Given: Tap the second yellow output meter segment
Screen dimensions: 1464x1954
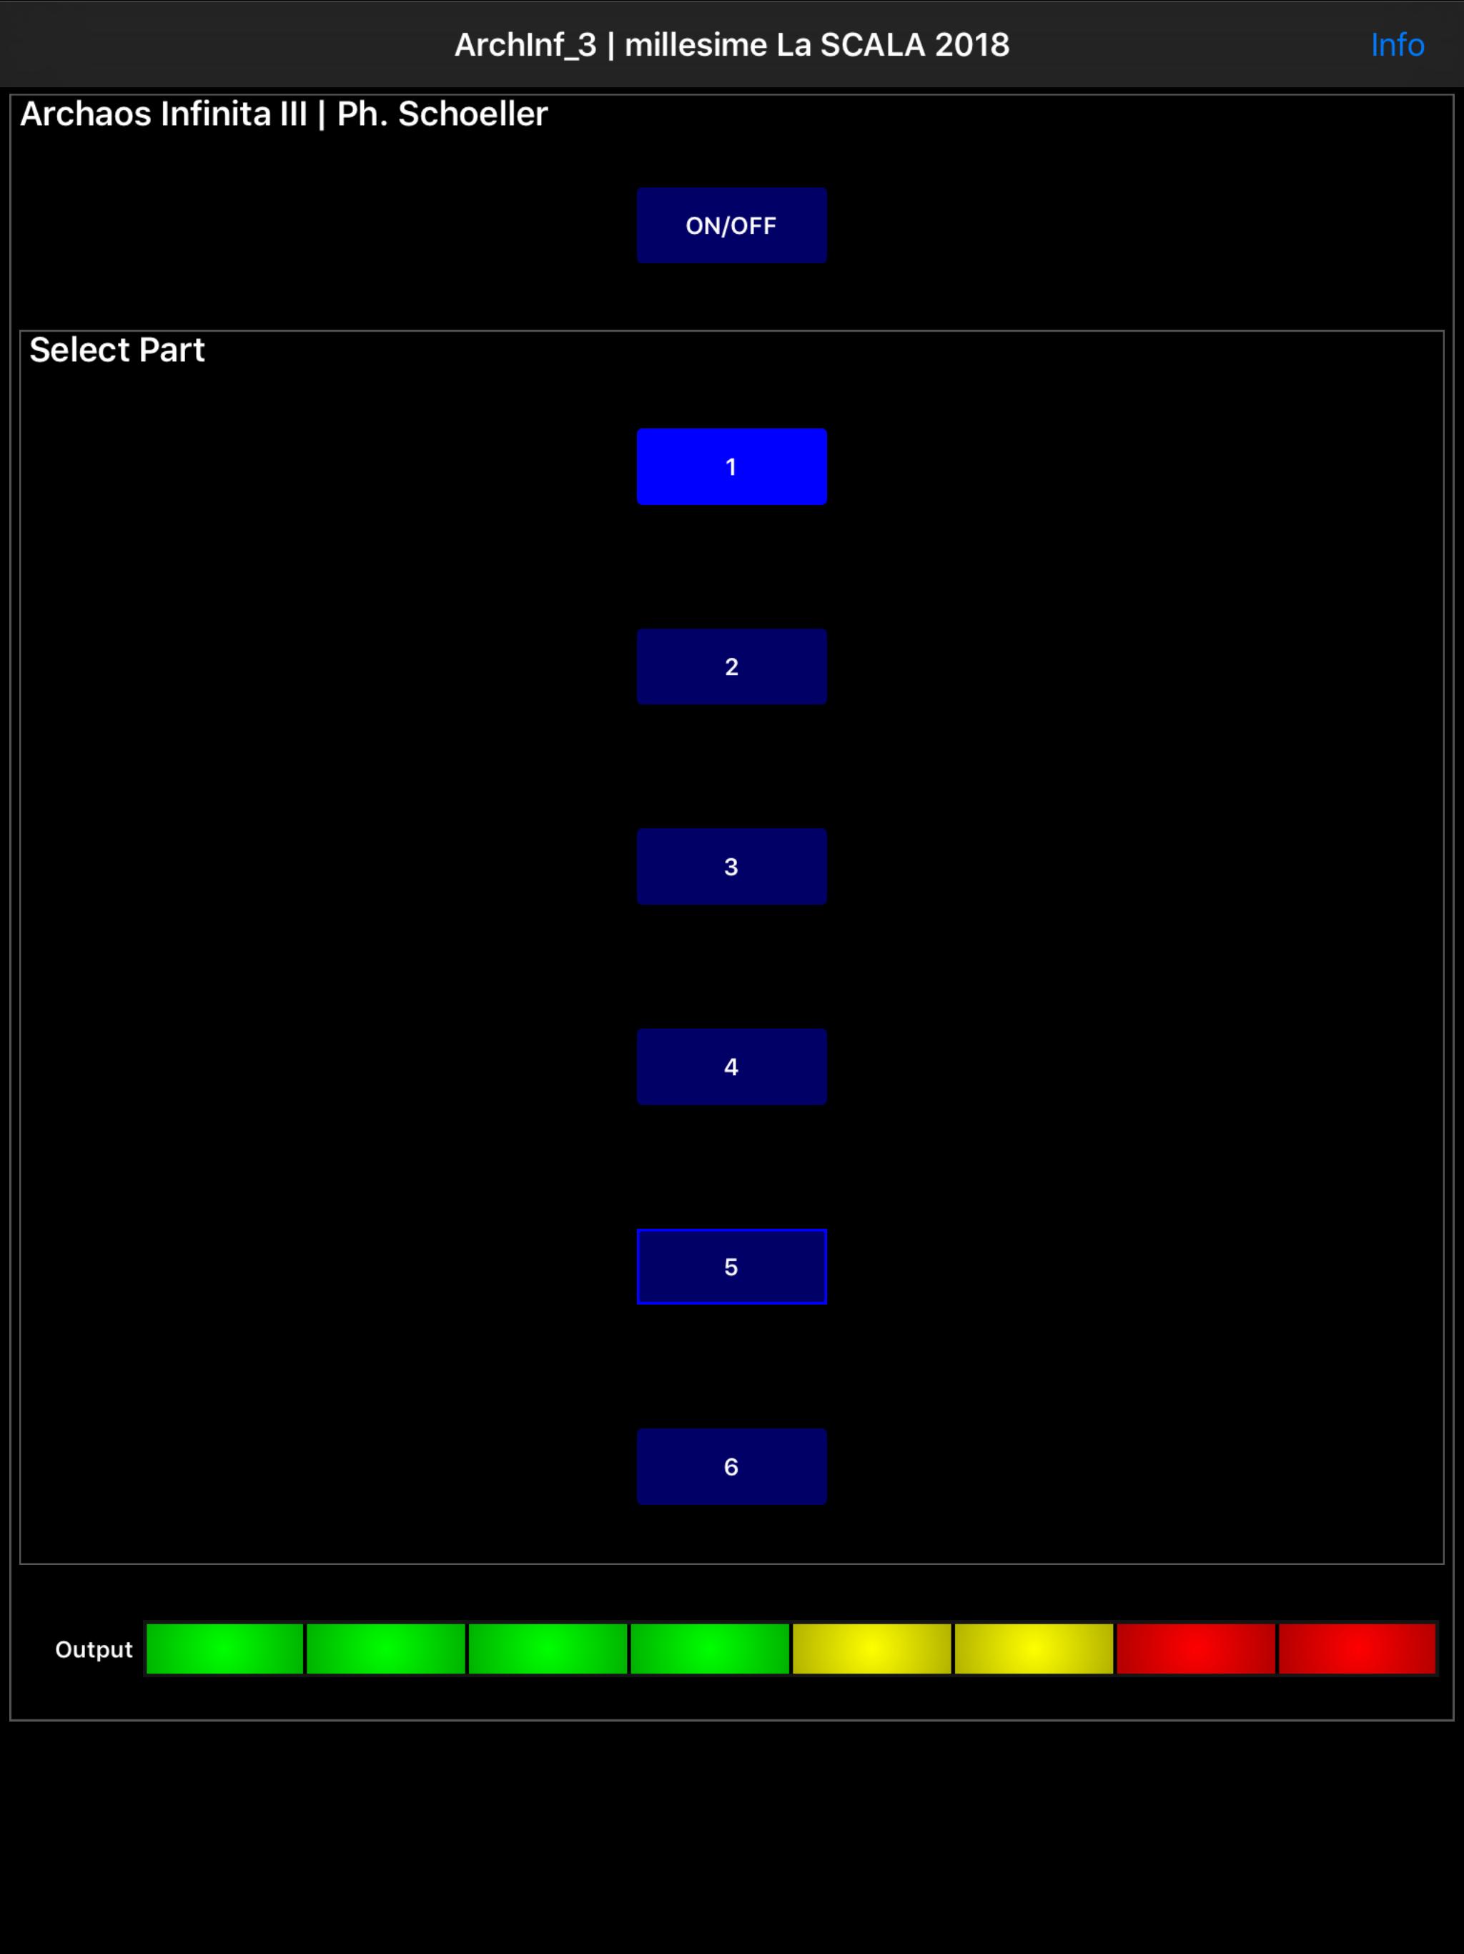Looking at the screenshot, I should [1033, 1649].
